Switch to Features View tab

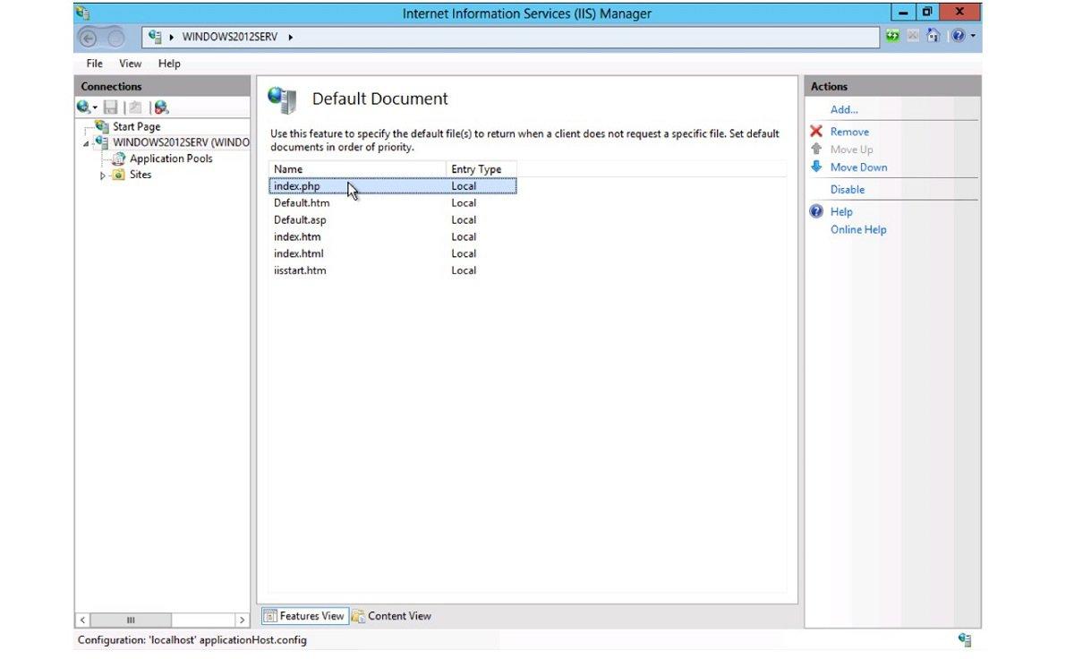(x=304, y=616)
